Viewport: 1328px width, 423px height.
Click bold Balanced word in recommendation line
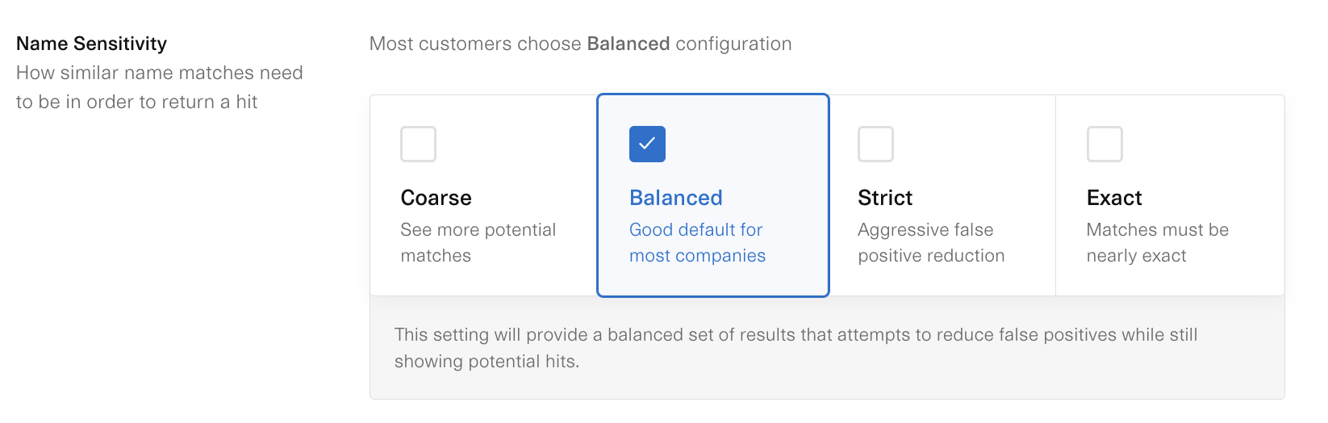[x=628, y=44]
